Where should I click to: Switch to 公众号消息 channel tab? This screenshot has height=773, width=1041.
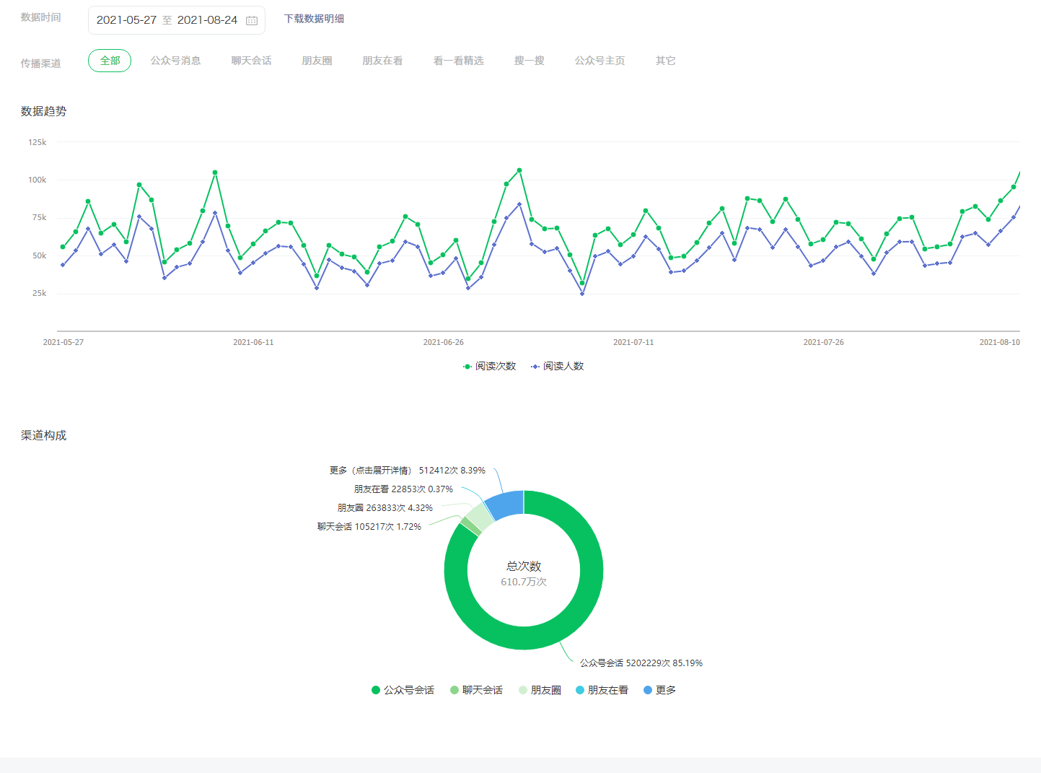pos(175,61)
